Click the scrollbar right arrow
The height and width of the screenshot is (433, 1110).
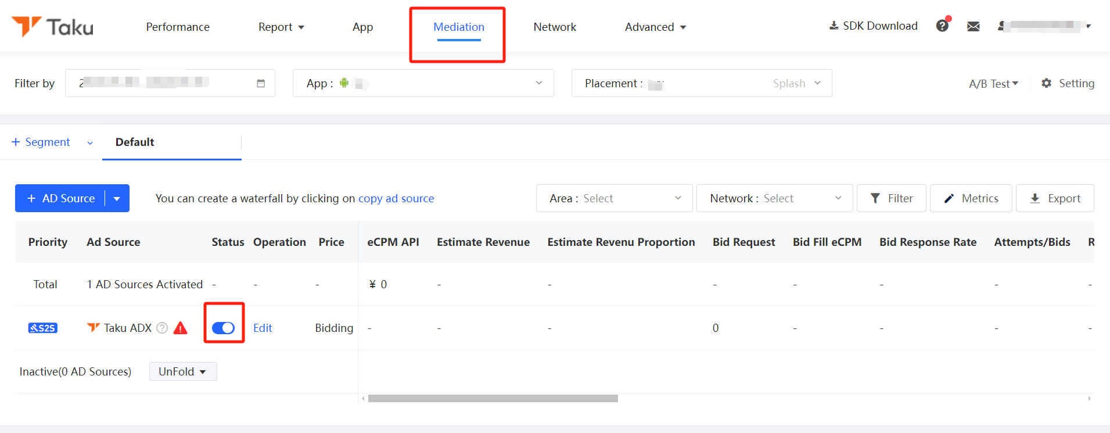click(x=1089, y=398)
